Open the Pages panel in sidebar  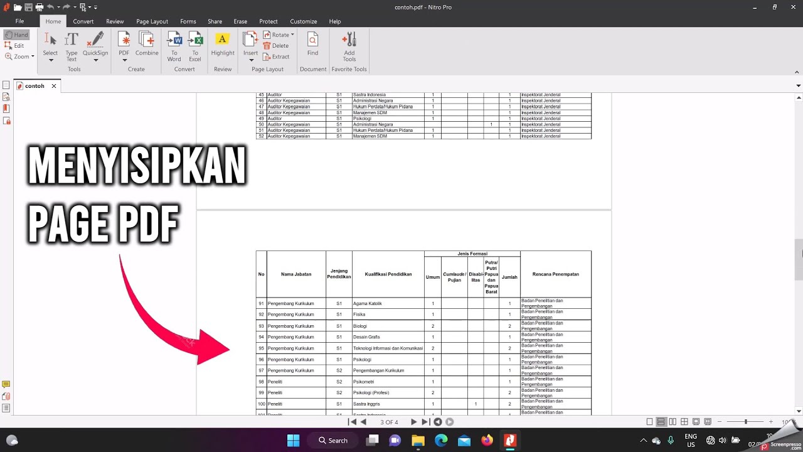point(6,85)
